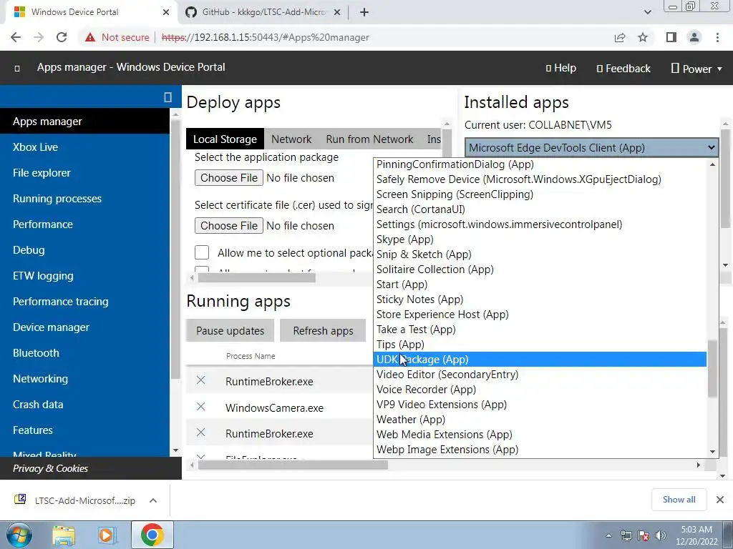Open the browser side panel icon
This screenshot has width=733, height=549.
[671, 37]
